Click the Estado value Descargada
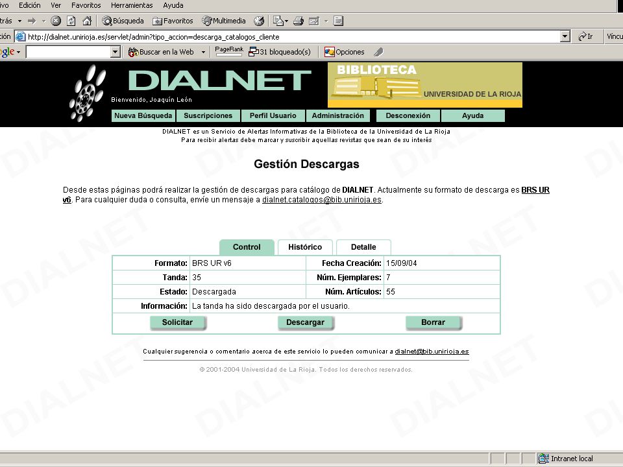Screen dimensions: 623x467 coord(214,292)
